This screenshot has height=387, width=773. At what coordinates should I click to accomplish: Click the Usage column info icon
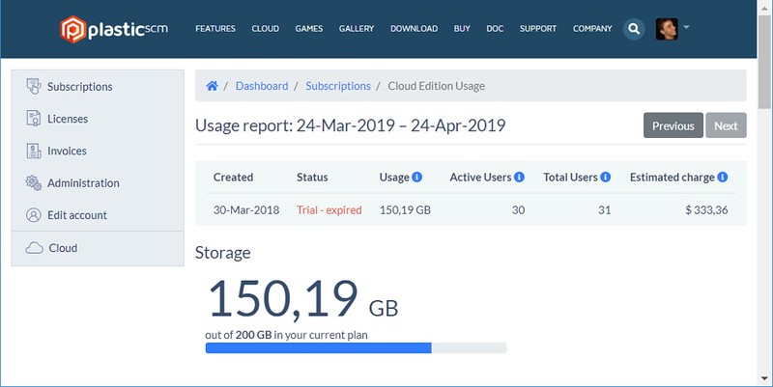click(x=417, y=178)
